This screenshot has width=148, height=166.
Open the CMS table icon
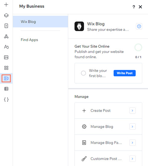pyautogui.click(x=6, y=89)
